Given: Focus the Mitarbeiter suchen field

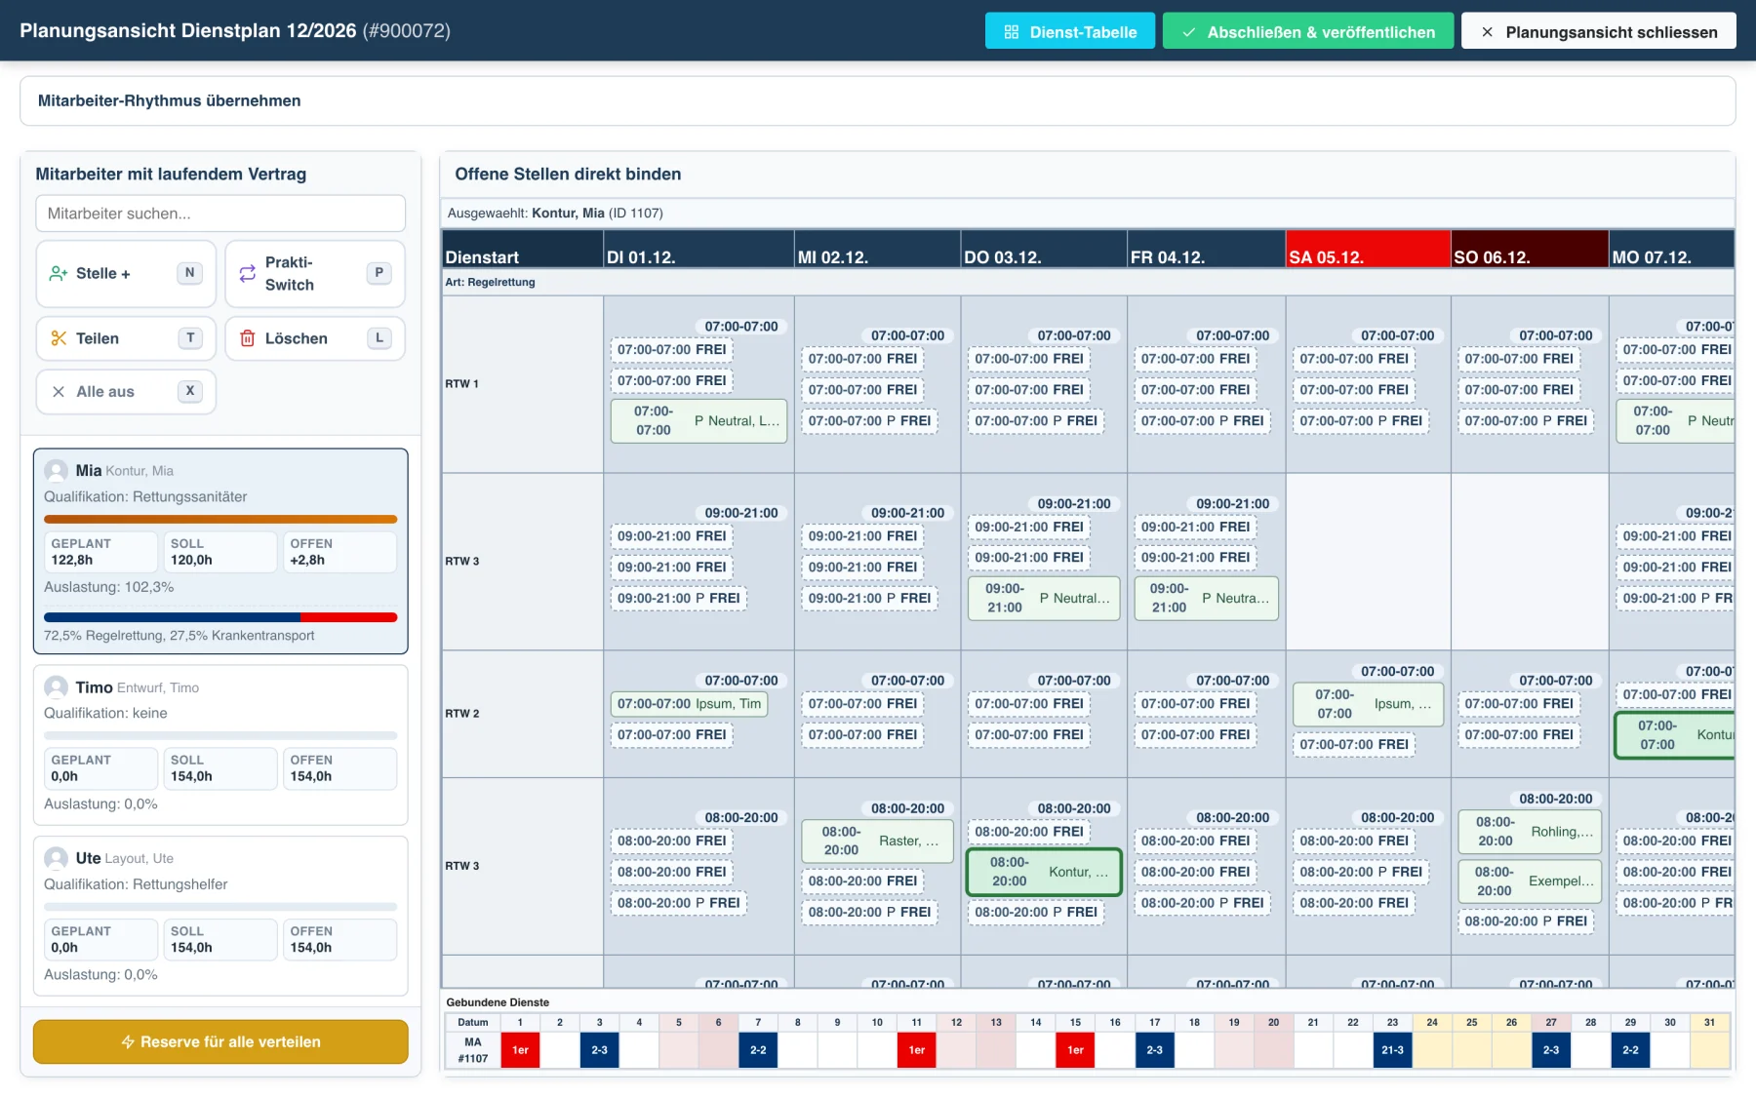Looking at the screenshot, I should [220, 214].
